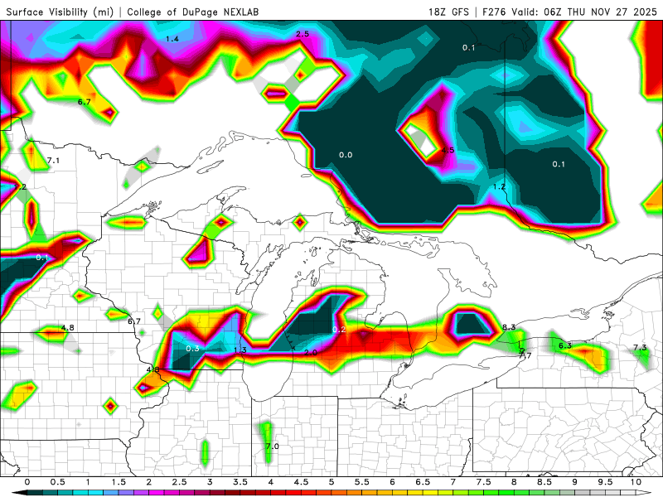Viewport: 663px width, 497px height.
Task: Click the 'F276' forecast hour label
Action: pyautogui.click(x=494, y=12)
